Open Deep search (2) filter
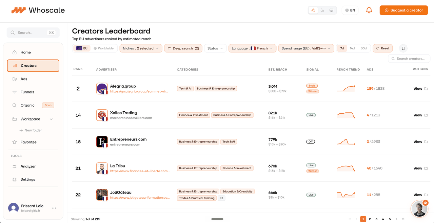The image size is (434, 223). (183, 48)
